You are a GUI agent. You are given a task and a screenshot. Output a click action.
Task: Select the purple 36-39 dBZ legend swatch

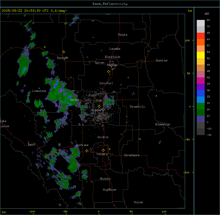201,87
